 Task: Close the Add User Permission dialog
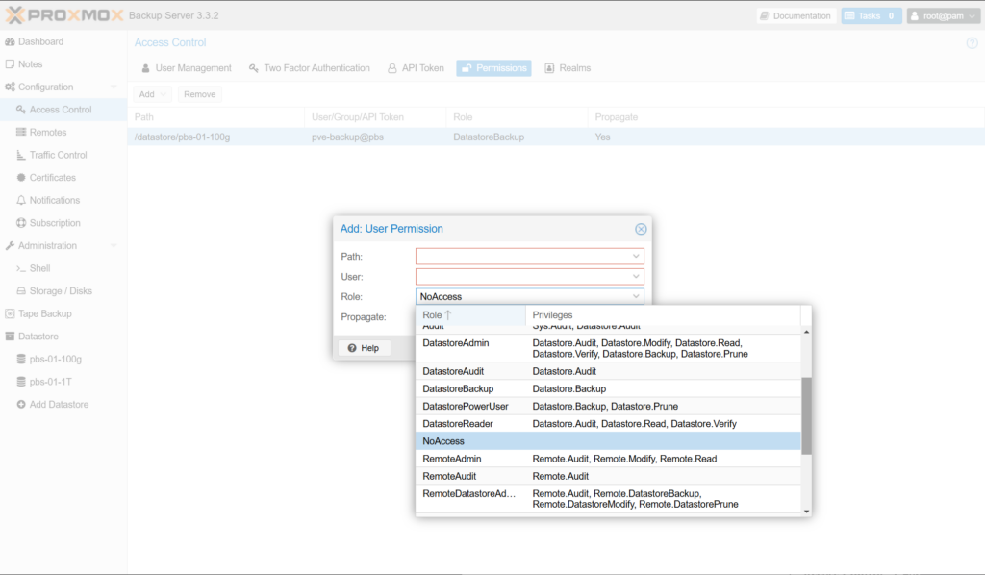tap(641, 229)
